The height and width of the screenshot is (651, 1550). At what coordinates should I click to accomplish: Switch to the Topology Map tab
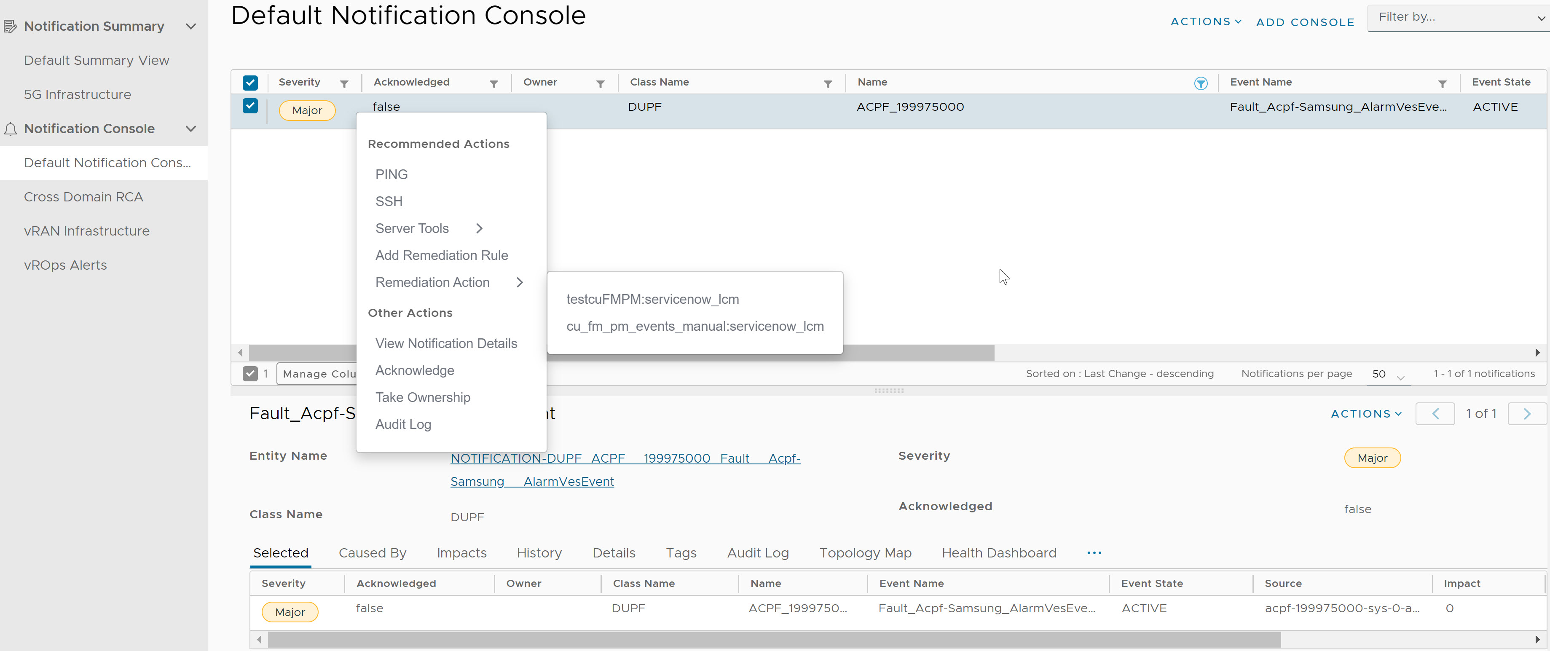coord(865,553)
